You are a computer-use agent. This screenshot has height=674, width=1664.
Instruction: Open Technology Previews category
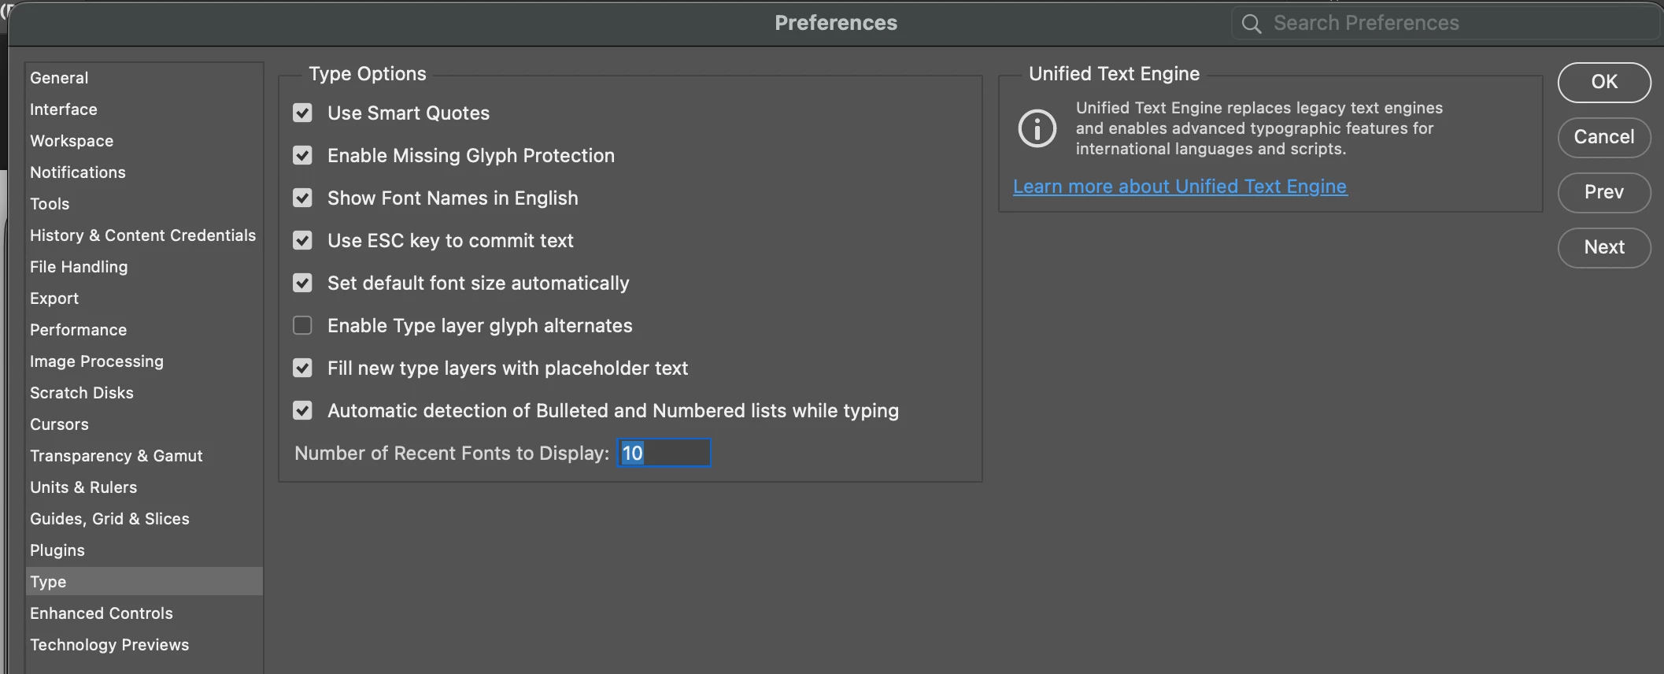pos(109,645)
